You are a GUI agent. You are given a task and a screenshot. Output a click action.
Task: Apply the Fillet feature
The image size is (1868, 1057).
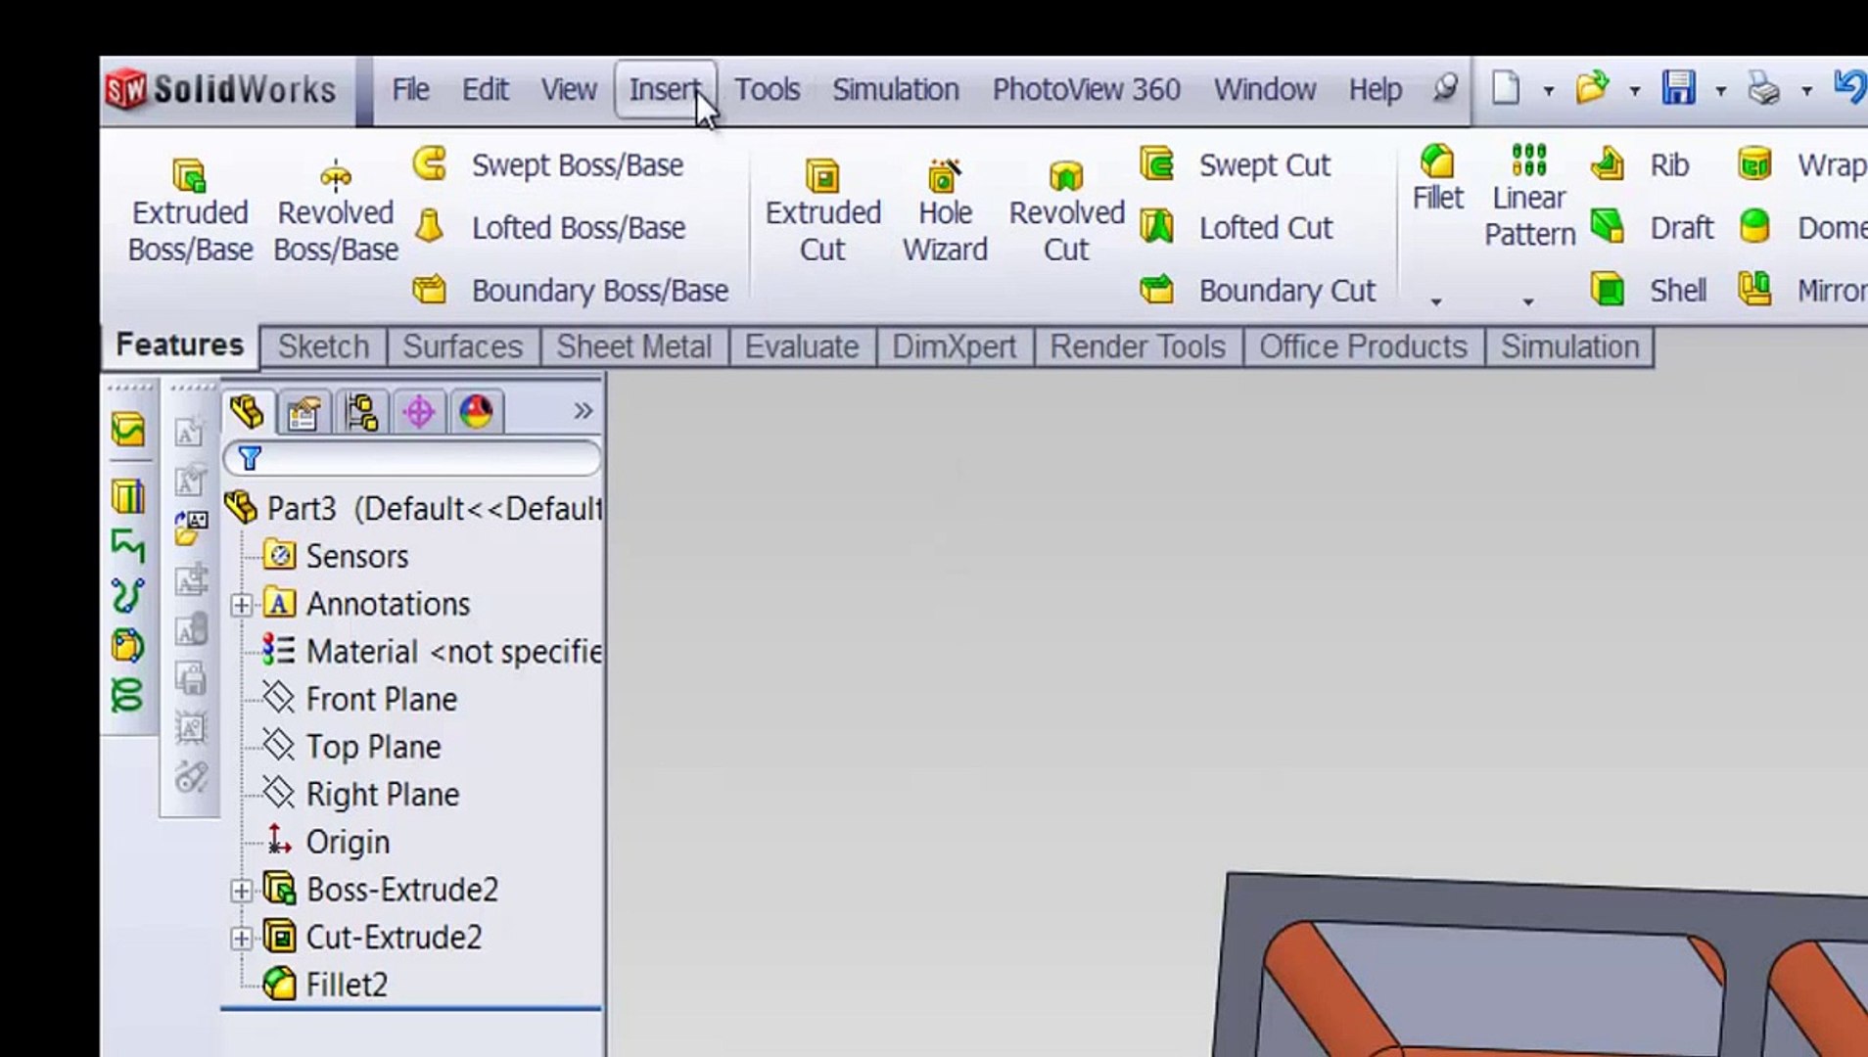(1437, 178)
